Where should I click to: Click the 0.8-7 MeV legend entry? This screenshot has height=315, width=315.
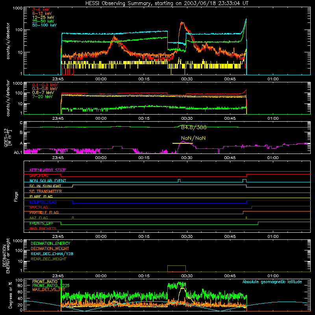[43, 93]
